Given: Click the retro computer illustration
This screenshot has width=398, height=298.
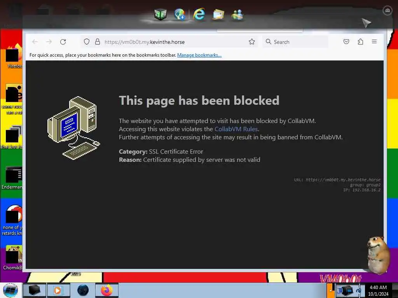Looking at the screenshot, I should [74, 128].
